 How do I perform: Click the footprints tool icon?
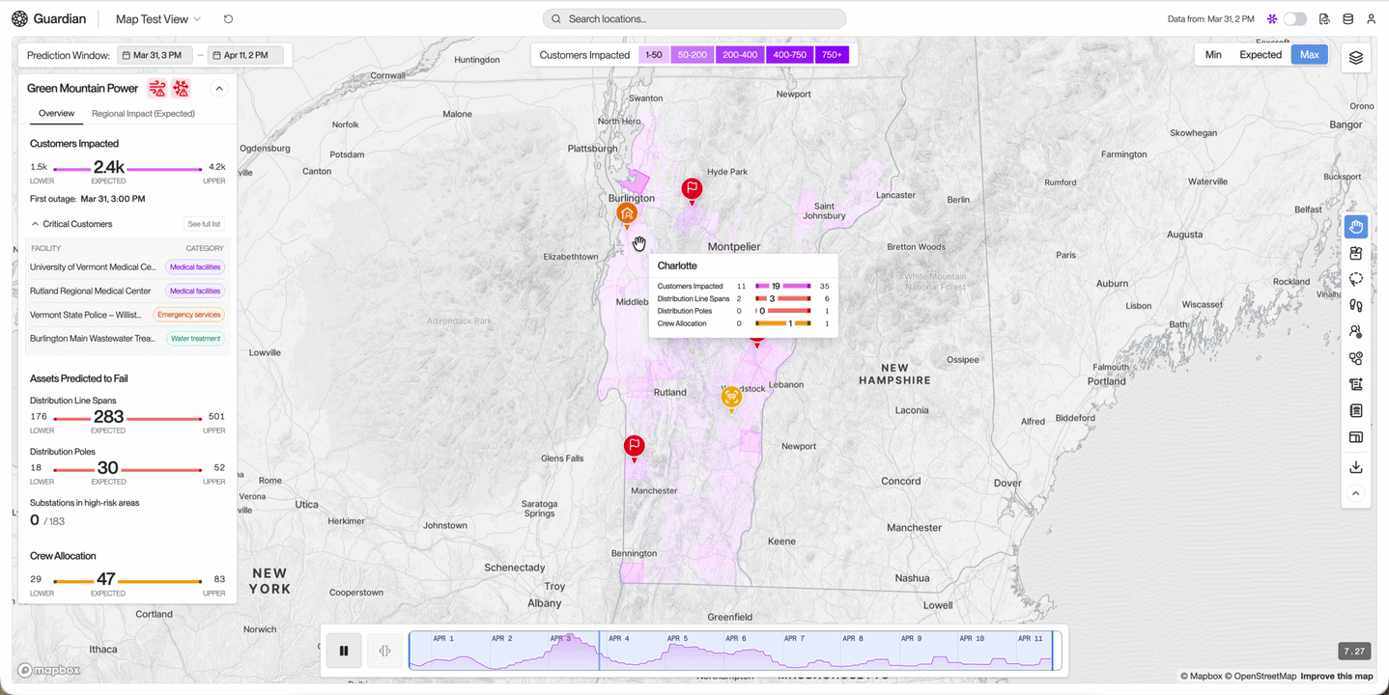tap(1356, 306)
